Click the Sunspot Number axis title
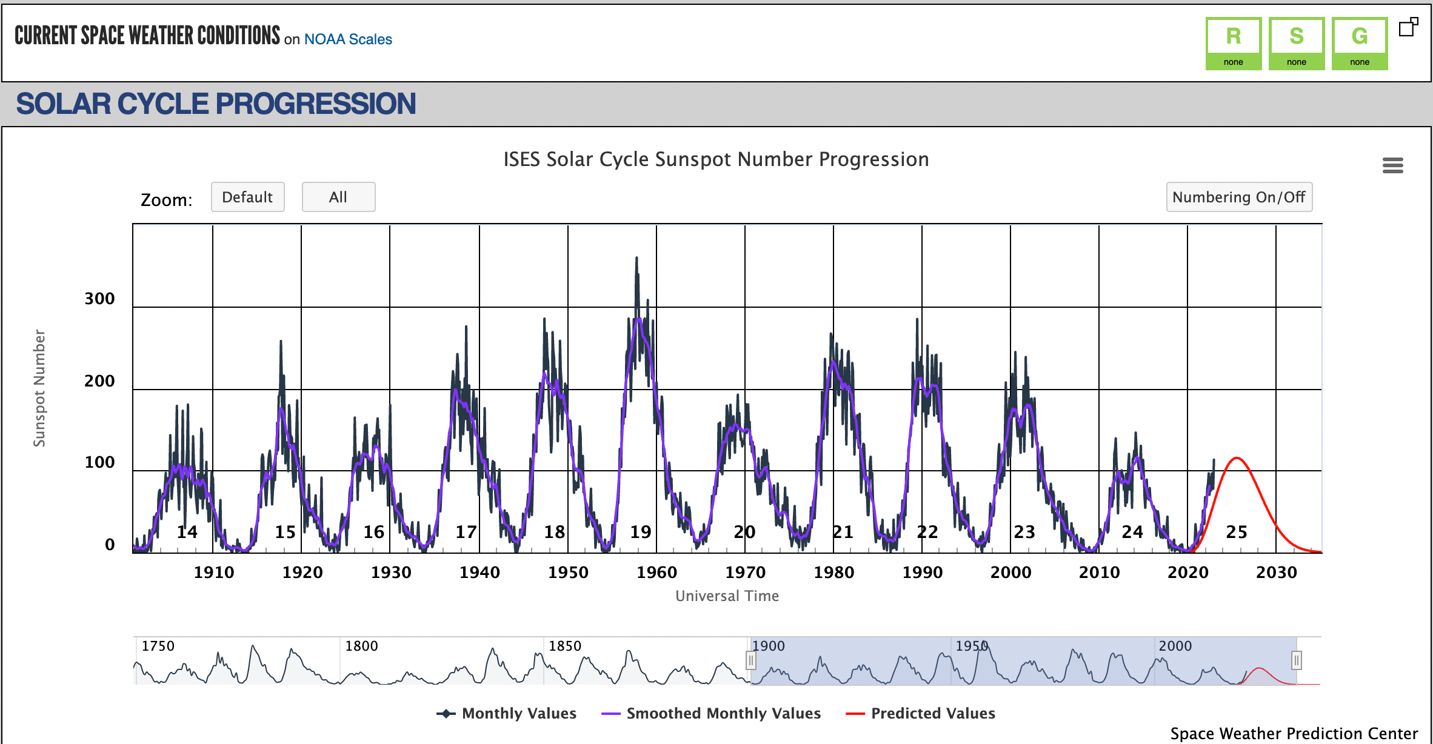Viewport: 1433px width, 744px height. tap(39, 388)
